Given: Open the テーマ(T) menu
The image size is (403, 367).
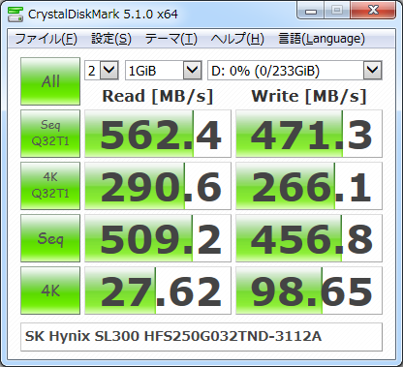Looking at the screenshot, I should click(x=171, y=39).
